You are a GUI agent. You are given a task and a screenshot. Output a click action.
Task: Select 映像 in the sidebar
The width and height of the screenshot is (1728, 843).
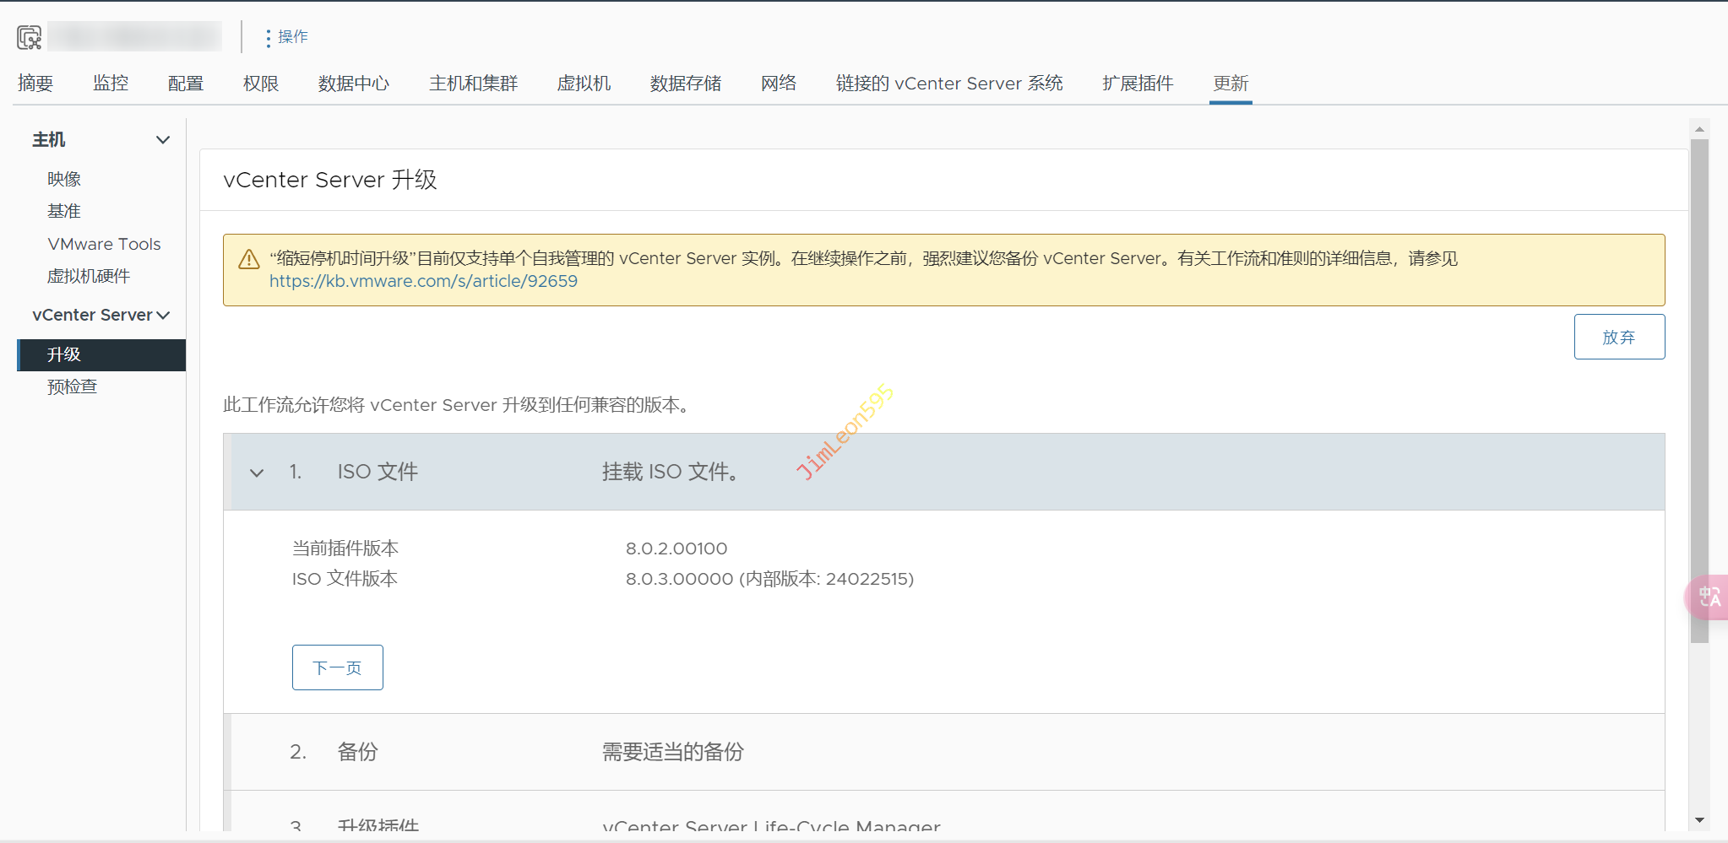tap(64, 179)
